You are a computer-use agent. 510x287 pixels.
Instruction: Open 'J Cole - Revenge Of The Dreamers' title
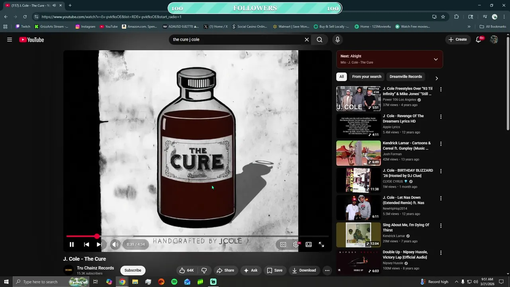point(403,118)
